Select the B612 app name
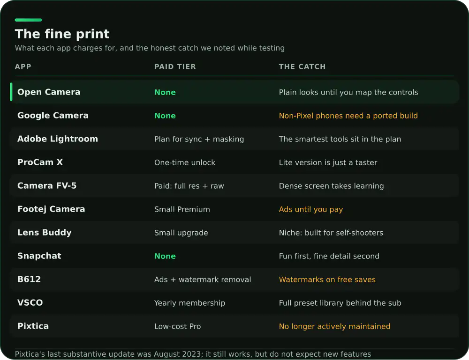The height and width of the screenshot is (360, 469). (29, 279)
